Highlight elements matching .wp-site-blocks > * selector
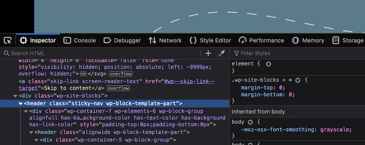 click(297, 80)
